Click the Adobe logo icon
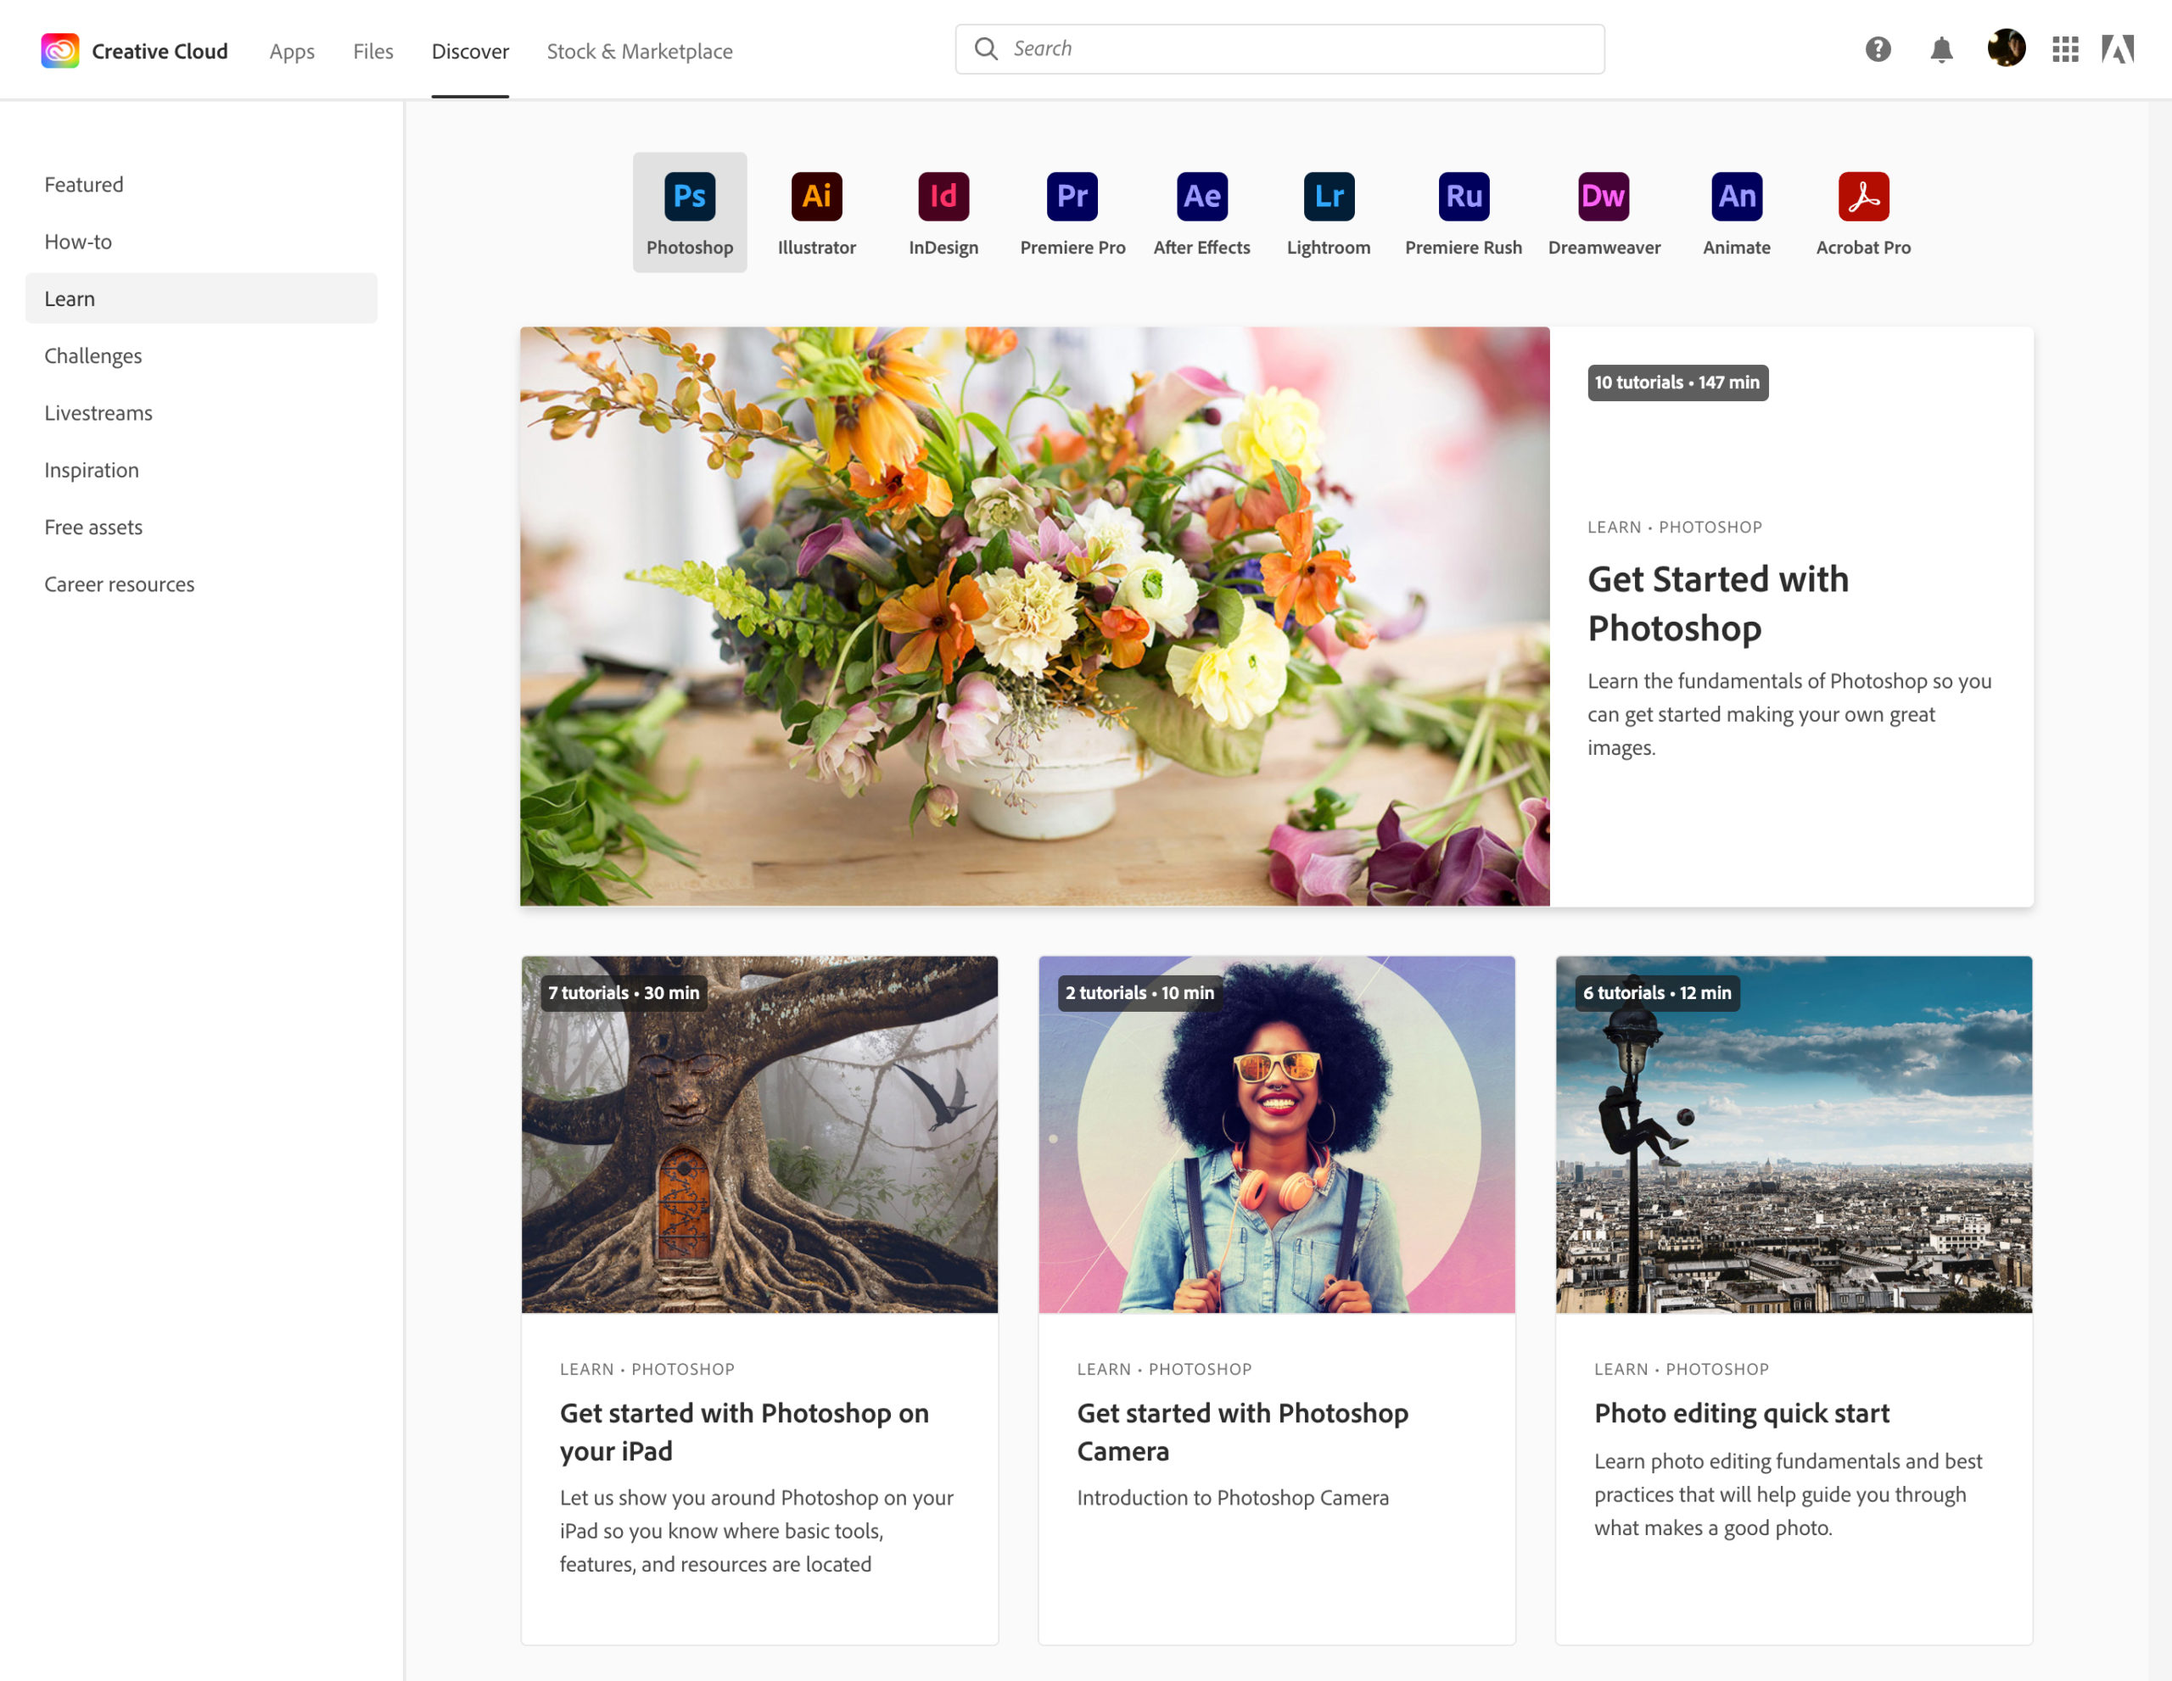 (2118, 50)
